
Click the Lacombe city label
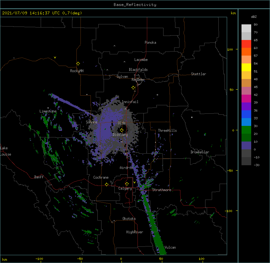tap(141, 60)
